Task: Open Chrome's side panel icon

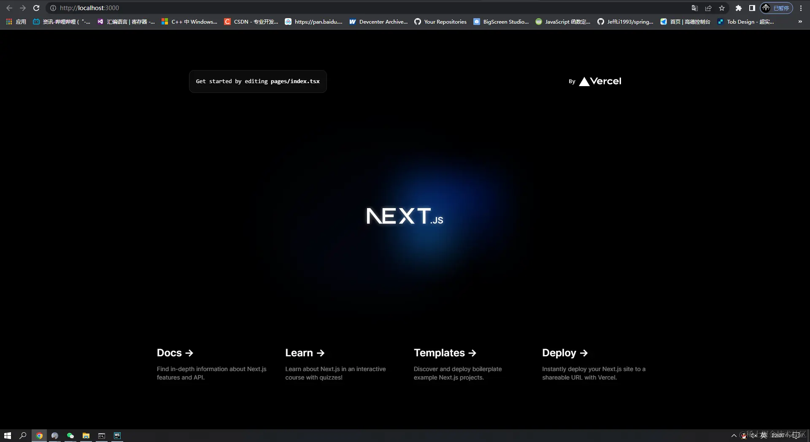Action: coord(752,8)
